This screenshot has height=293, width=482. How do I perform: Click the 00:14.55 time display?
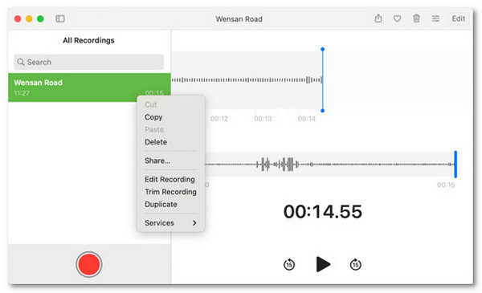click(323, 212)
